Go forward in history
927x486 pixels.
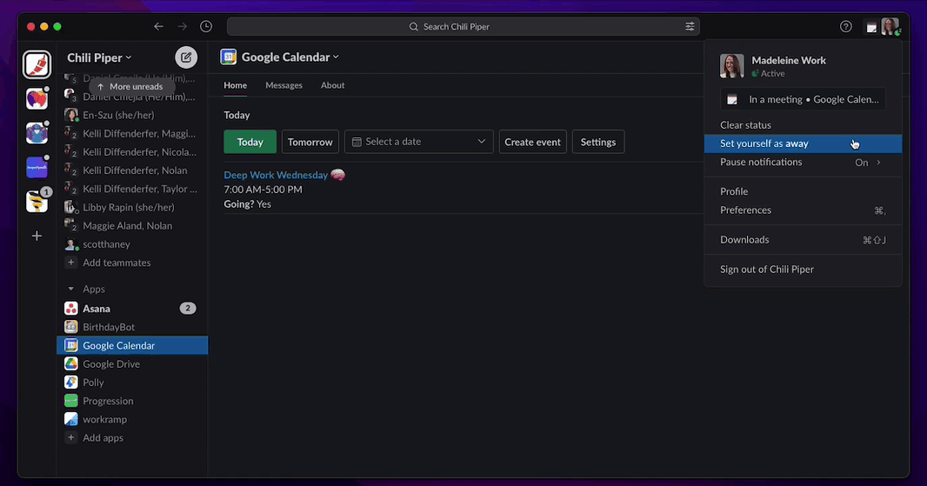click(x=182, y=27)
